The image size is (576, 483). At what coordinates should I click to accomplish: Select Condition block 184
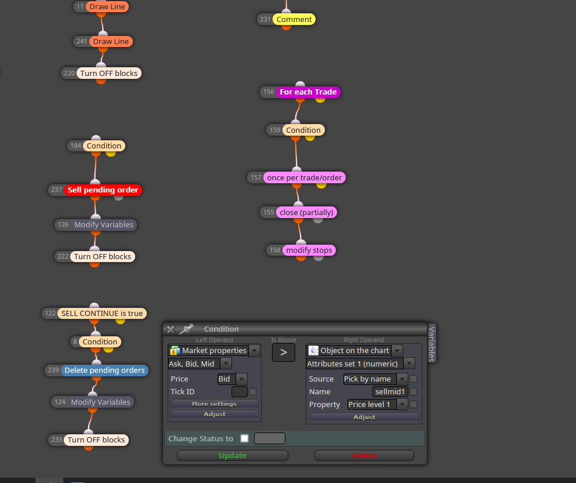click(x=104, y=146)
